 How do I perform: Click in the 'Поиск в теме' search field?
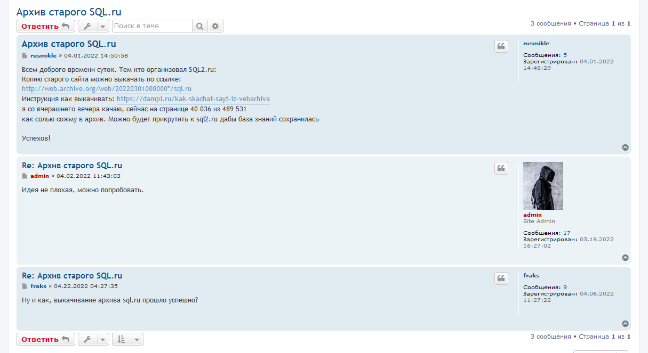(x=151, y=26)
